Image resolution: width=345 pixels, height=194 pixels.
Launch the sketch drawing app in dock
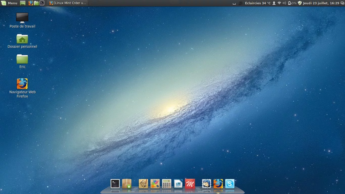[143, 184]
